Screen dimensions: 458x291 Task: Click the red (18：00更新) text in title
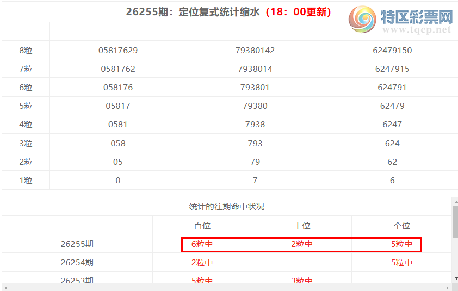(298, 12)
